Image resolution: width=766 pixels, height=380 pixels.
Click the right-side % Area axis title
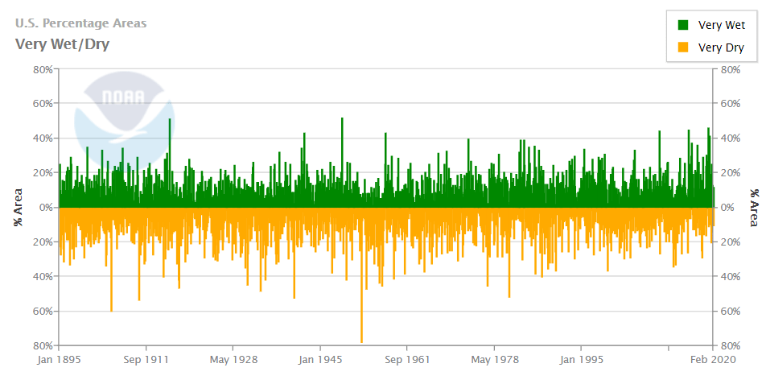pos(754,207)
